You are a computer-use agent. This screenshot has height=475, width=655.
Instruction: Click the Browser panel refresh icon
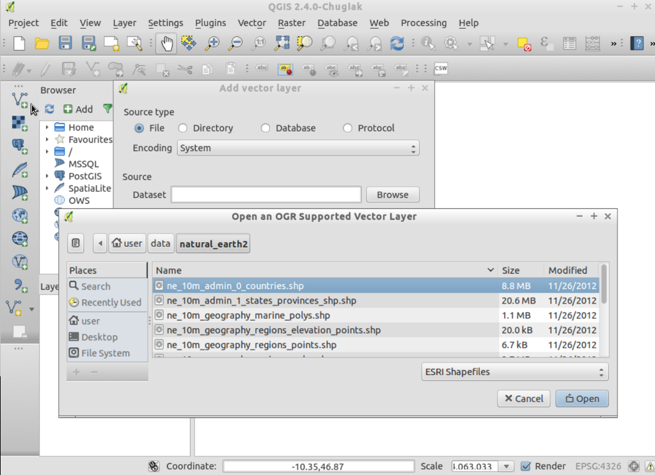[x=49, y=109]
